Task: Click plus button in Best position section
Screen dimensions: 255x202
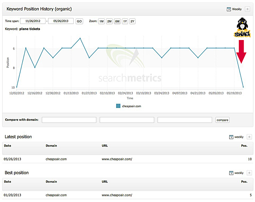Action: pyautogui.click(x=249, y=173)
